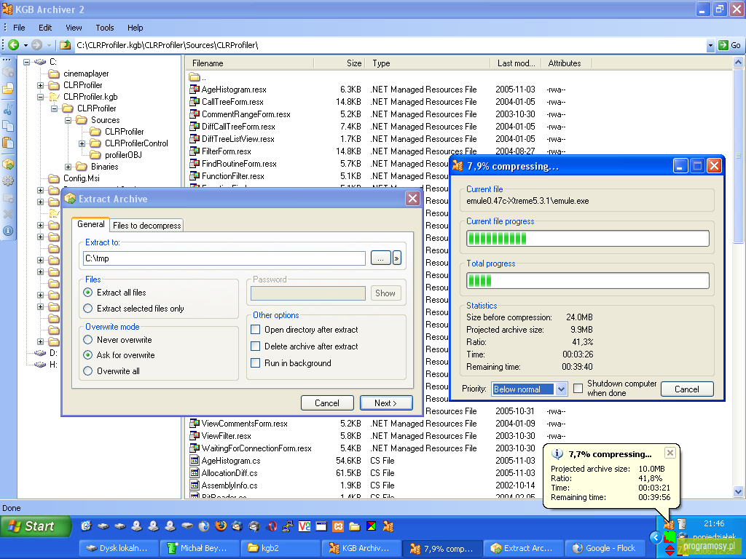Open the View menu
The image size is (746, 559).
coord(74,28)
